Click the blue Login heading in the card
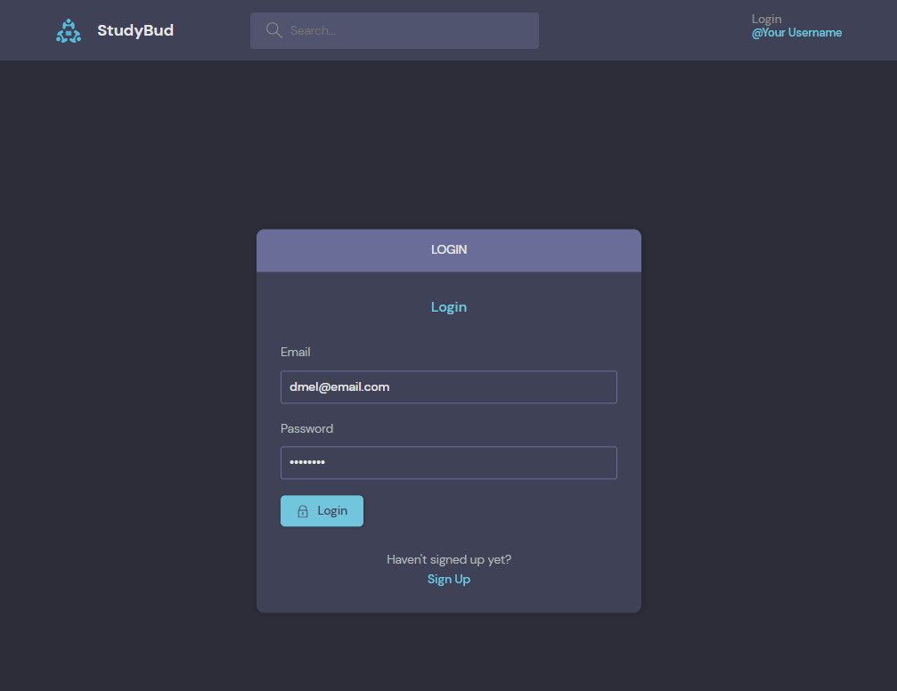897x691 pixels. [449, 307]
